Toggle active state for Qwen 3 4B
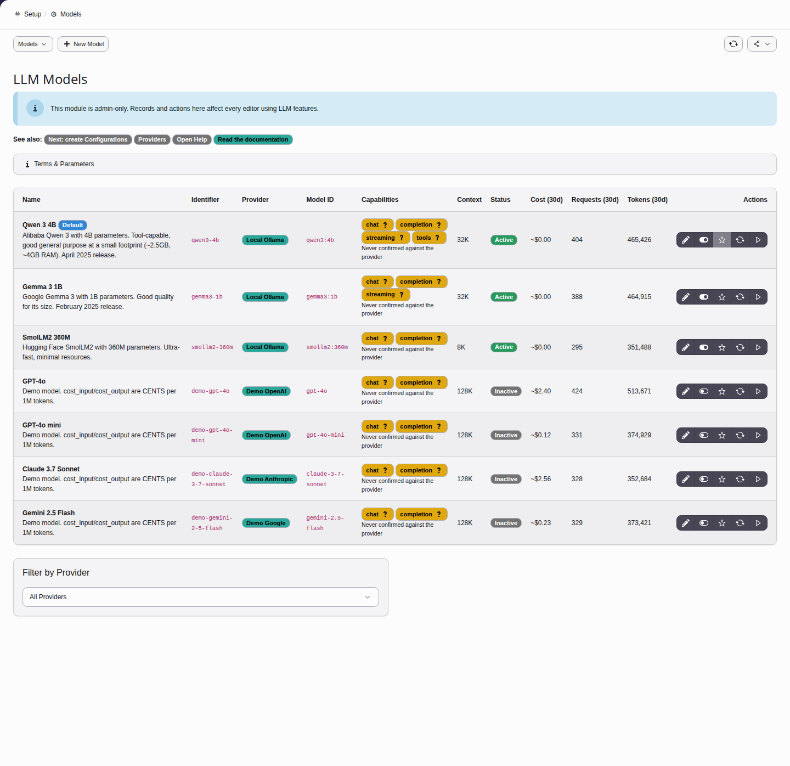The height and width of the screenshot is (766, 790). [704, 240]
